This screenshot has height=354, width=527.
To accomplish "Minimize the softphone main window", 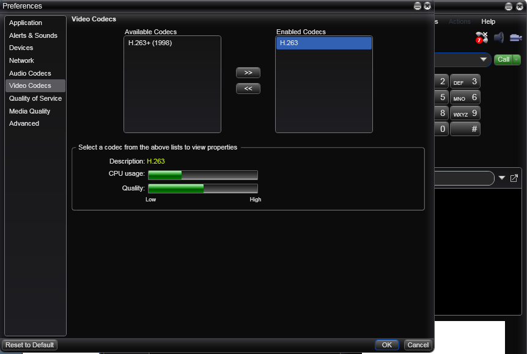I will (x=509, y=6).
